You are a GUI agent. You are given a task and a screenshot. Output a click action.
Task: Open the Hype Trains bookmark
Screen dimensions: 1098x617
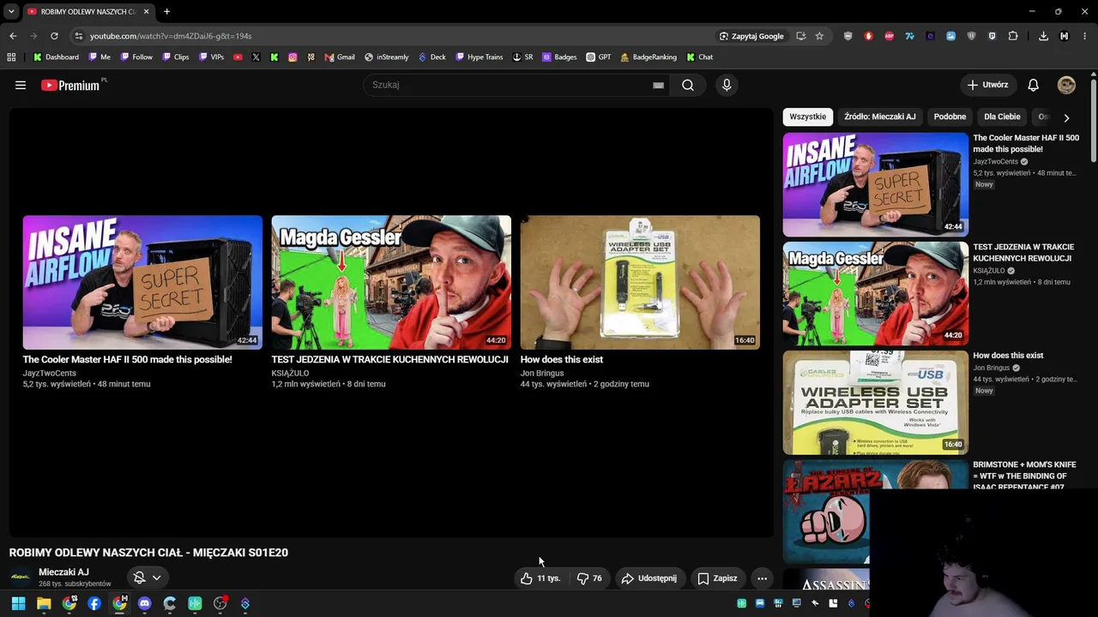coord(479,57)
